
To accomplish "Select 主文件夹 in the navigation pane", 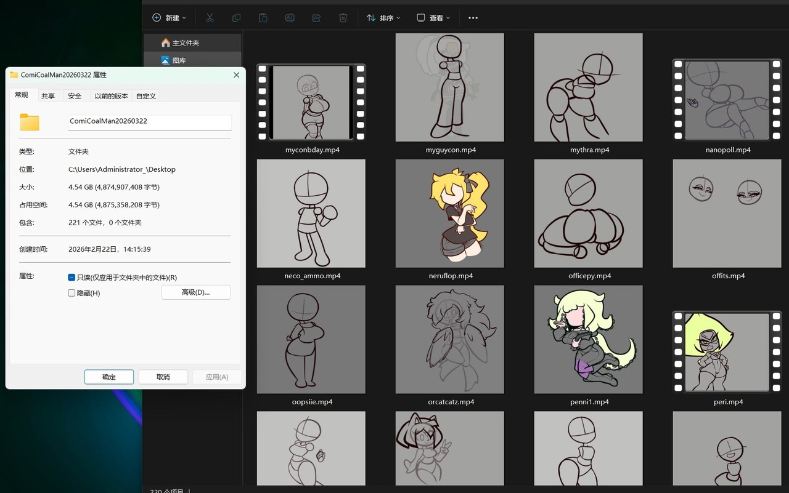I will (192, 43).
